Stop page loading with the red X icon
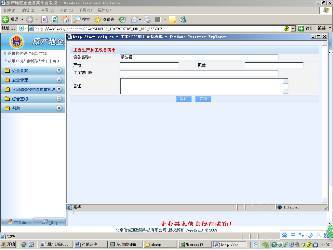Image resolution: width=333 pixels, height=250 pixels. (x=44, y=19)
